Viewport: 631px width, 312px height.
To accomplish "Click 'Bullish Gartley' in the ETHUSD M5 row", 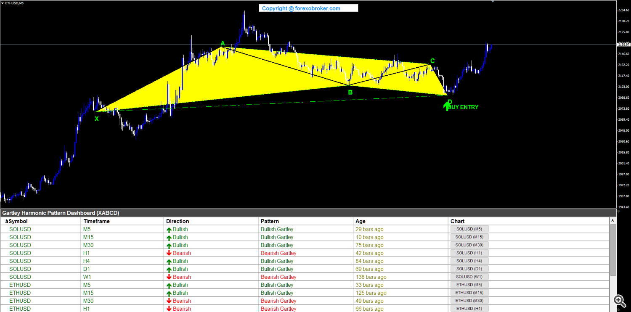I will (277, 285).
